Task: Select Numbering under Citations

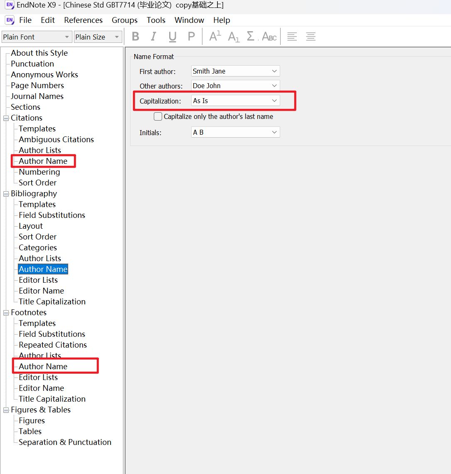Action: pos(39,172)
